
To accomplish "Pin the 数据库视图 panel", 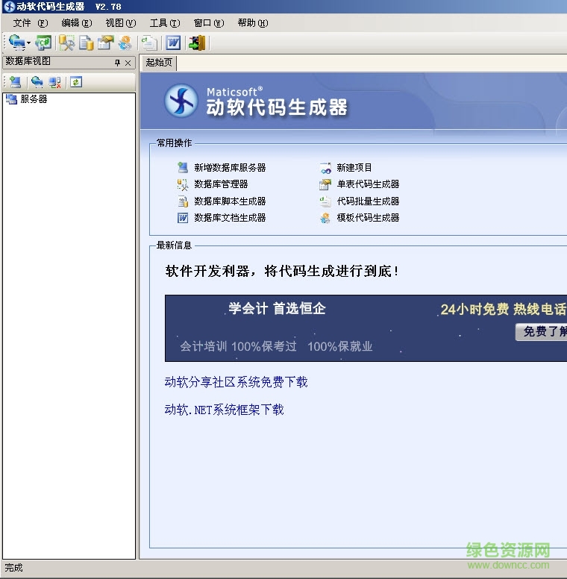I will 117,63.
